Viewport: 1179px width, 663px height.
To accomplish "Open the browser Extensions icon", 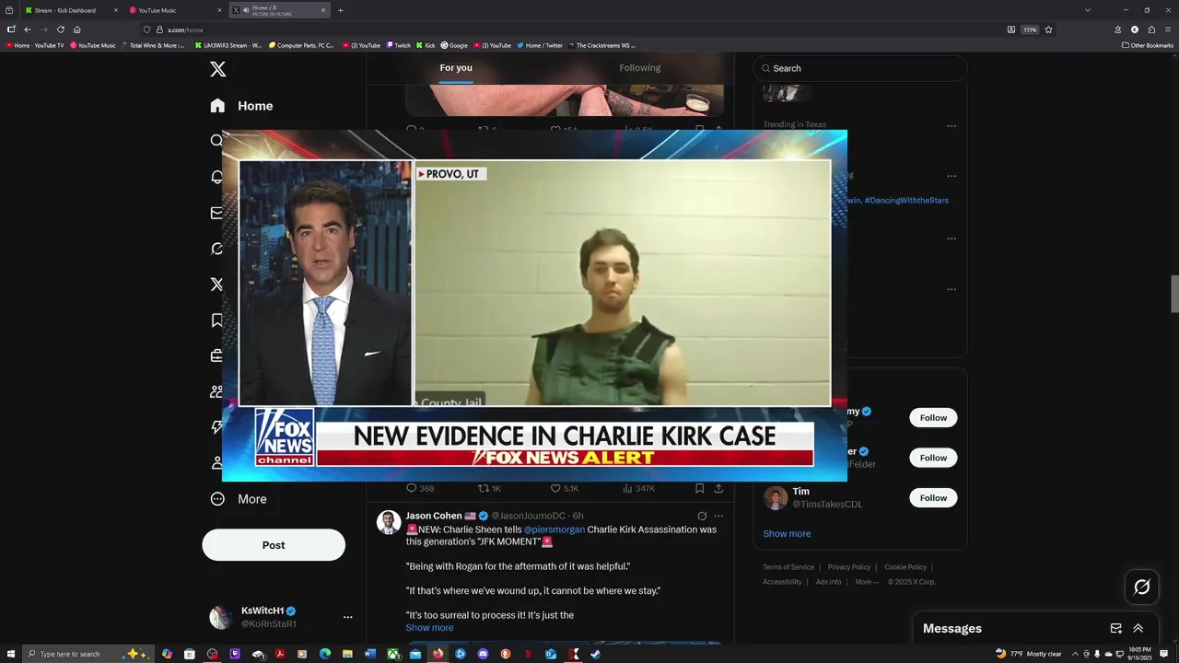I will tap(1151, 29).
